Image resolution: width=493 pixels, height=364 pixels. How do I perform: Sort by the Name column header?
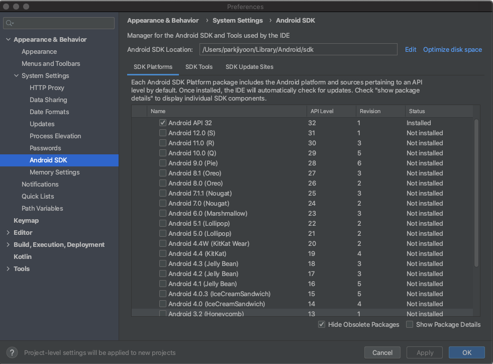227,111
